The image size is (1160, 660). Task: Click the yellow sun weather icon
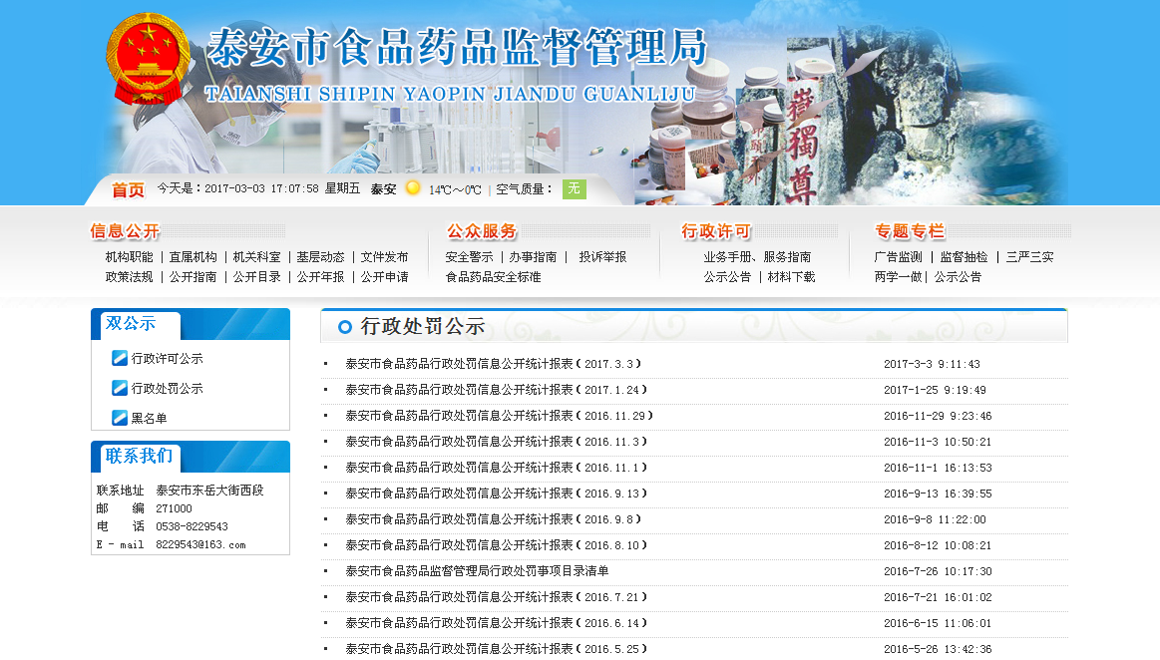point(413,188)
